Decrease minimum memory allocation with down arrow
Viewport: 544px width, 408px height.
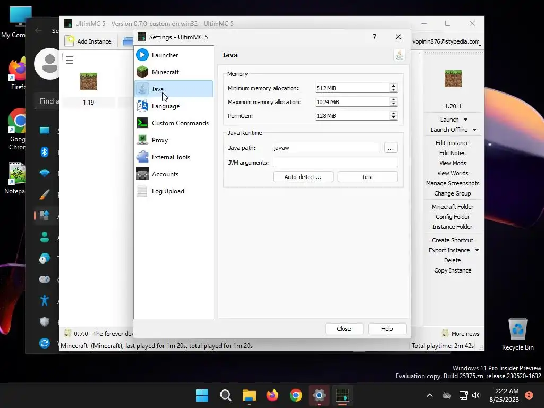coord(393,90)
